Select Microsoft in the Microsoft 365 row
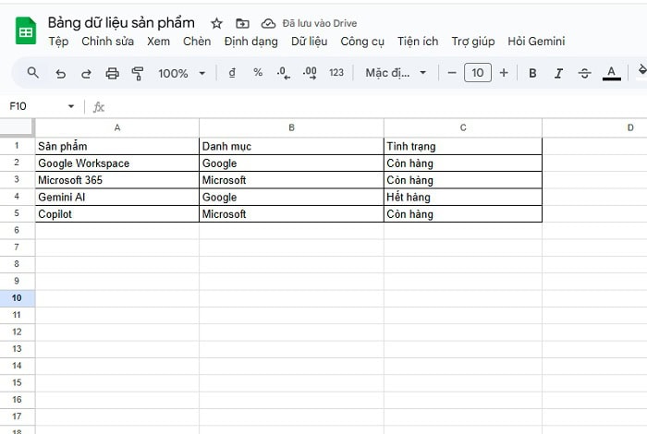The image size is (647, 434). [x=291, y=180]
